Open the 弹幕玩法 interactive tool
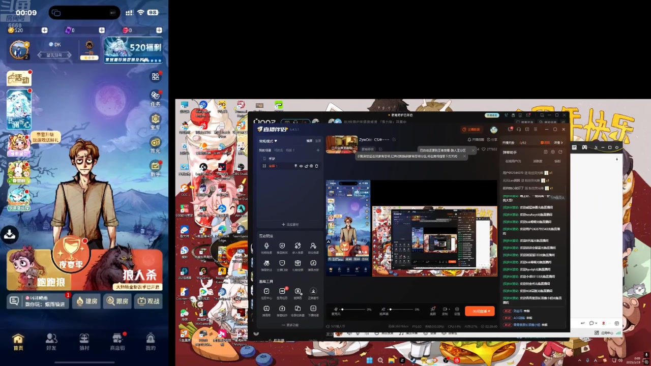 click(x=267, y=265)
